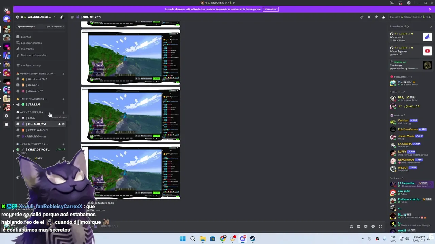Click Desactivar streamer mode button
Screen dimensions: 435x244
point(271,9)
